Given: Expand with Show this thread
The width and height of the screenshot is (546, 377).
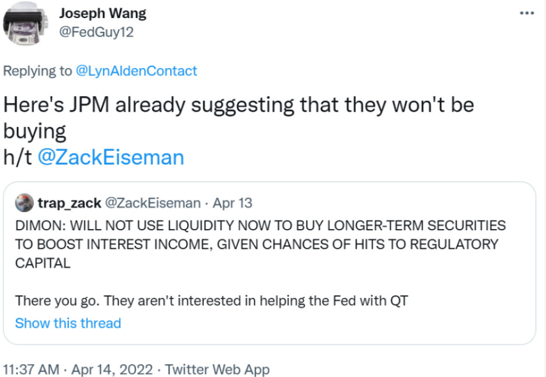Looking at the screenshot, I should [68, 323].
